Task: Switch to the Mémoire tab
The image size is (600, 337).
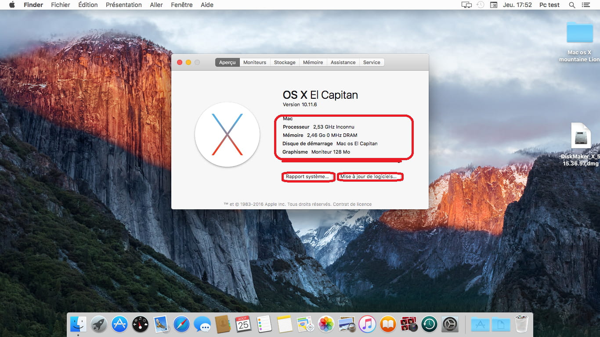Action: click(x=313, y=62)
